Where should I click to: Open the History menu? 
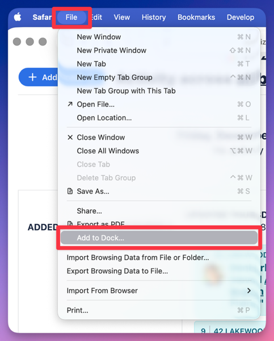(x=154, y=17)
